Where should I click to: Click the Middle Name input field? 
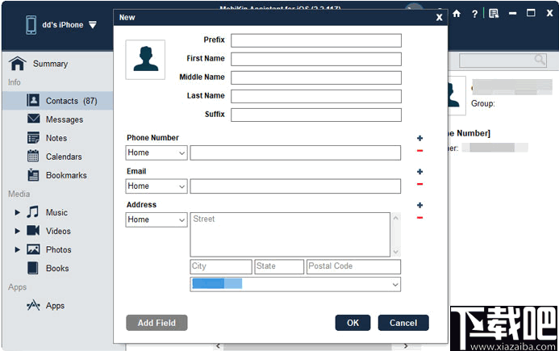click(x=316, y=77)
